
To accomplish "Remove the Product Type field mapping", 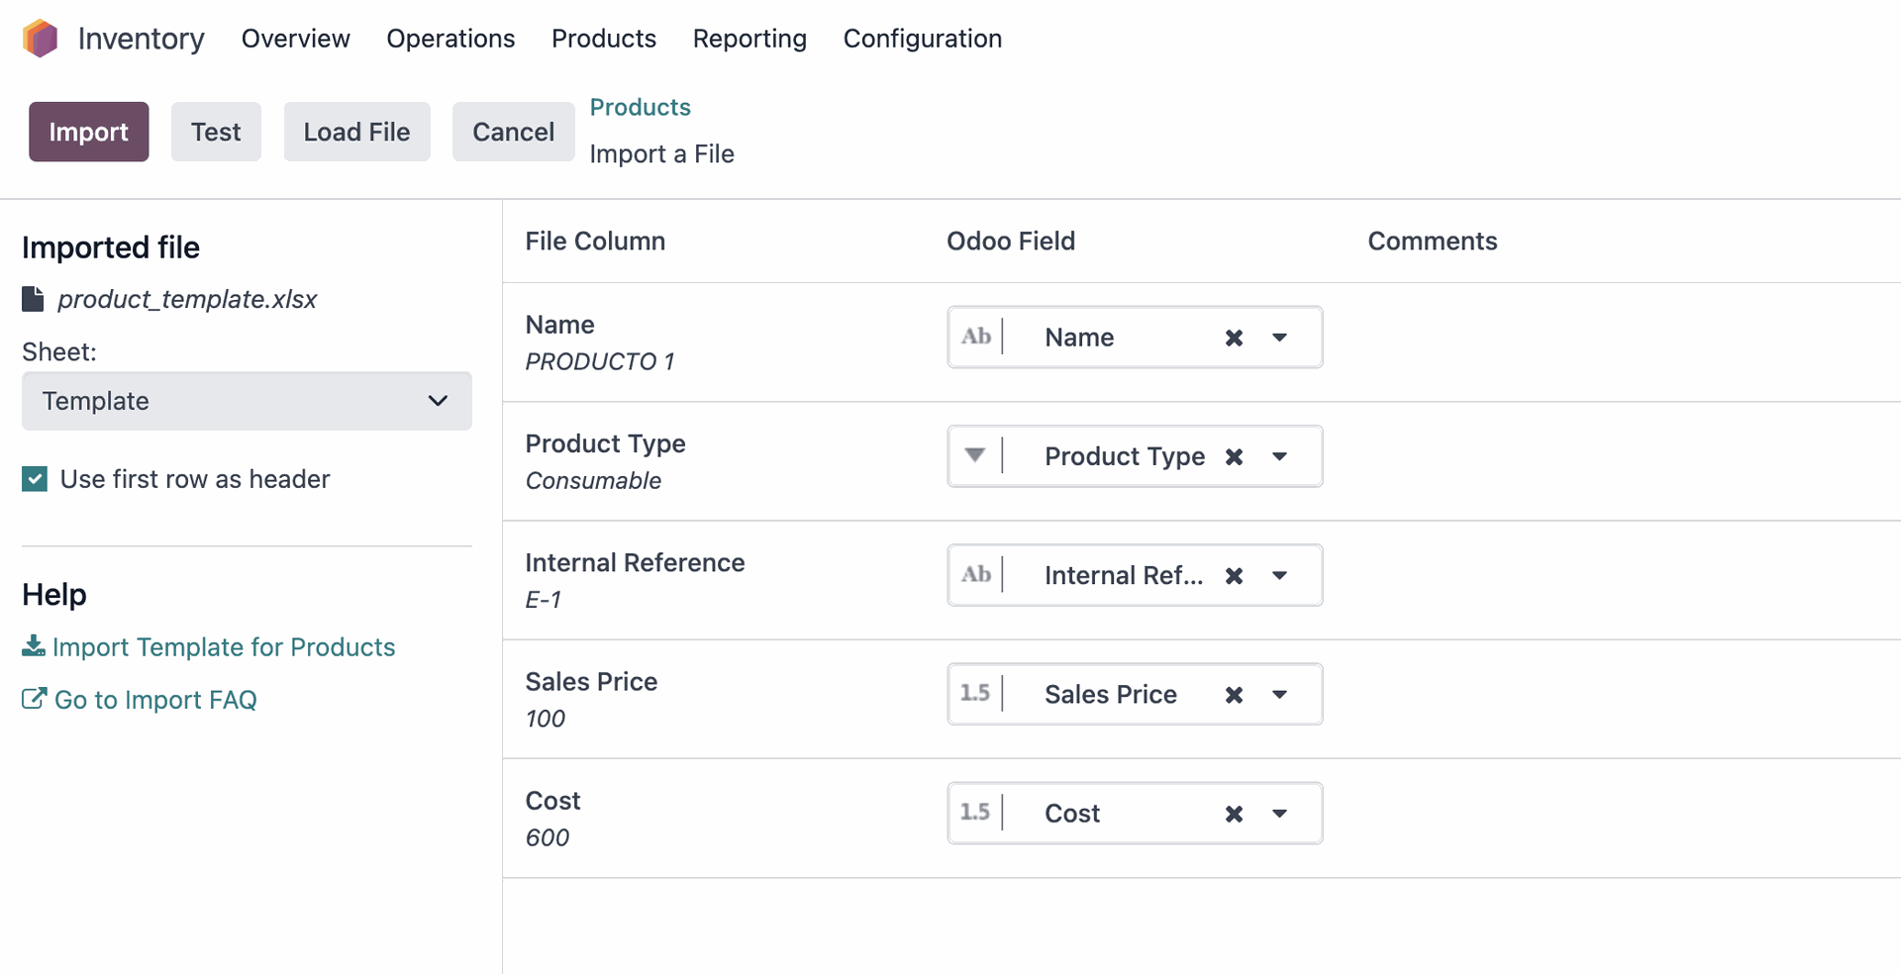I will (x=1234, y=456).
